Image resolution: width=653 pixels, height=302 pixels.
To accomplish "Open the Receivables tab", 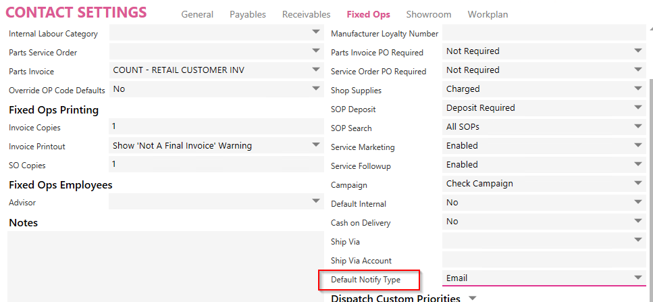I will pyautogui.click(x=306, y=14).
